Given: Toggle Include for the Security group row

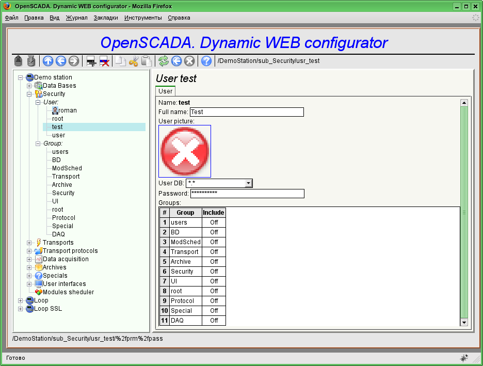Looking at the screenshot, I should click(214, 272).
